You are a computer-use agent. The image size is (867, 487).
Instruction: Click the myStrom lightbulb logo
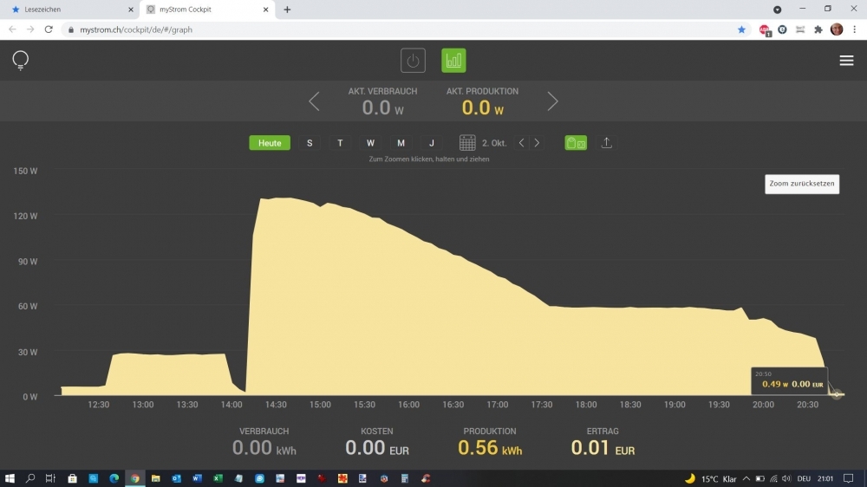21,61
